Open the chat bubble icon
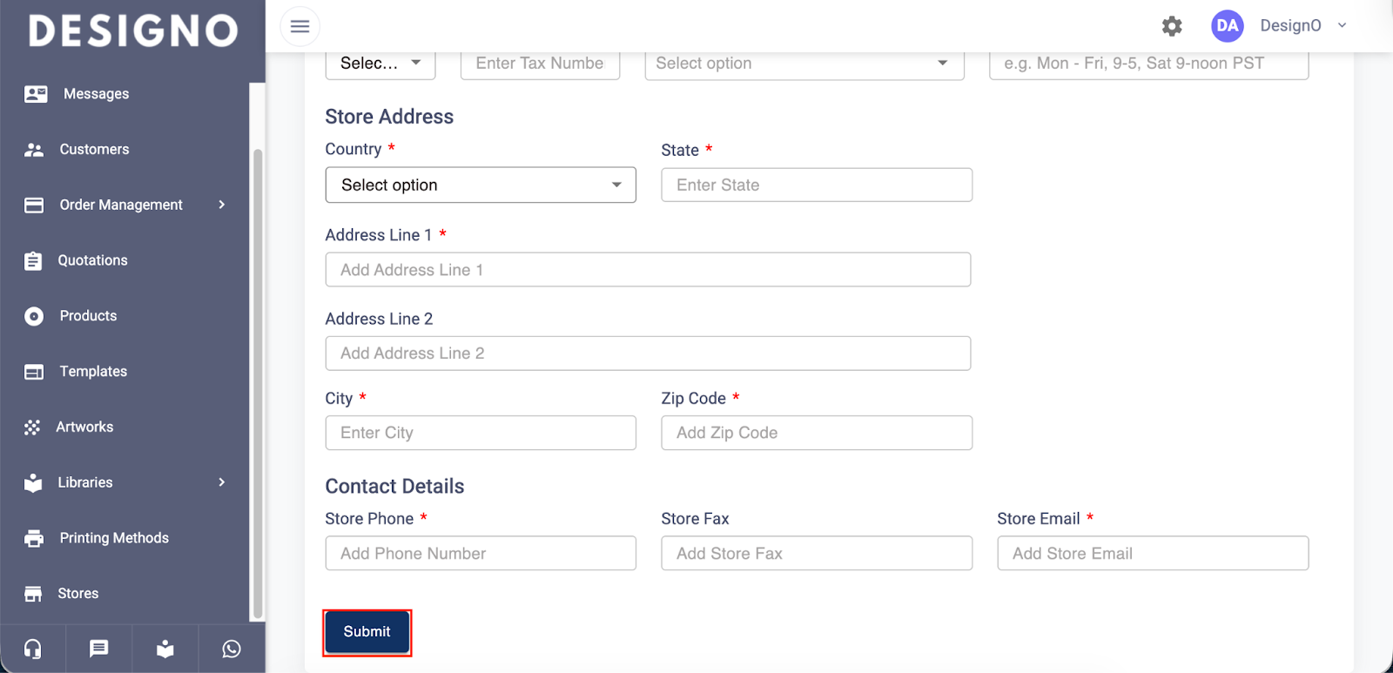This screenshot has width=1393, height=673. click(99, 649)
